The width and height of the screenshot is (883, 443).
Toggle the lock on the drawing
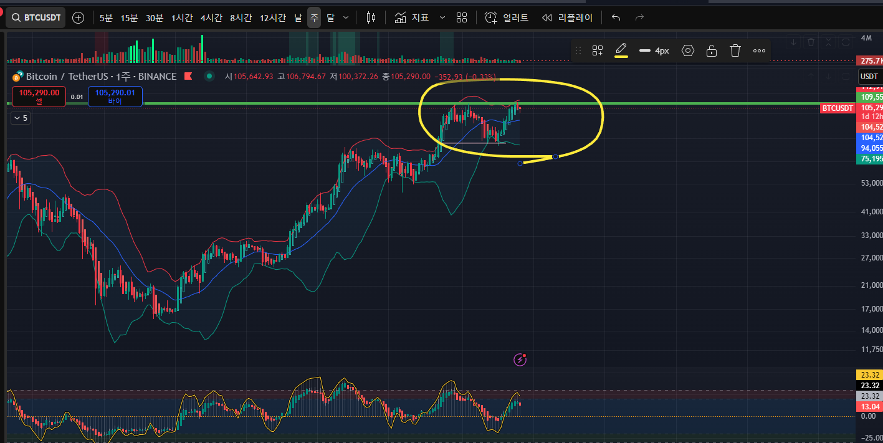pyautogui.click(x=712, y=50)
